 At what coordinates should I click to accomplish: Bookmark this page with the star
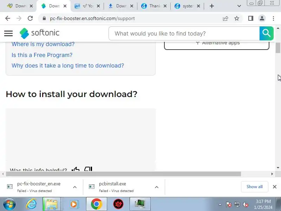tap(237, 18)
